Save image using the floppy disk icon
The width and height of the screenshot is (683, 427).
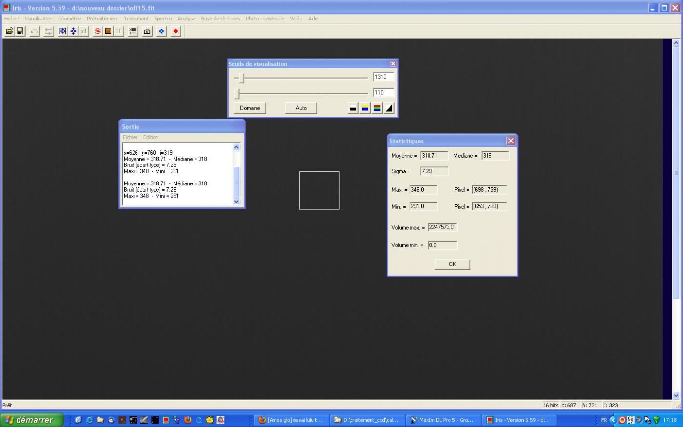(x=20, y=31)
